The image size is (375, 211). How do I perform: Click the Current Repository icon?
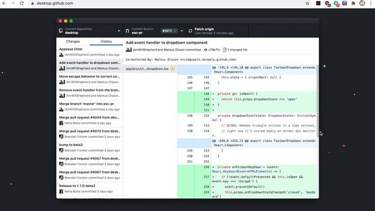tap(61, 30)
